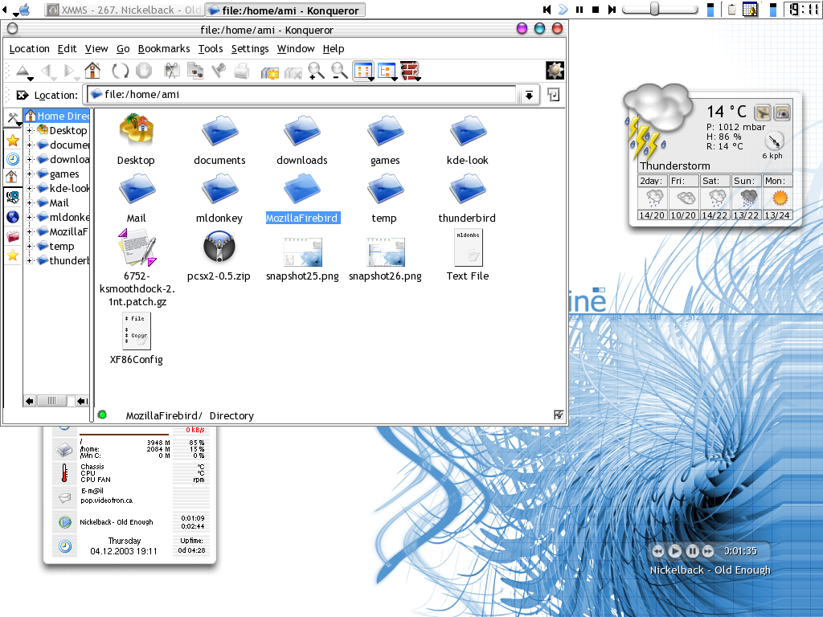Click the file:/home/ami location field
823x617 pixels.
302,95
